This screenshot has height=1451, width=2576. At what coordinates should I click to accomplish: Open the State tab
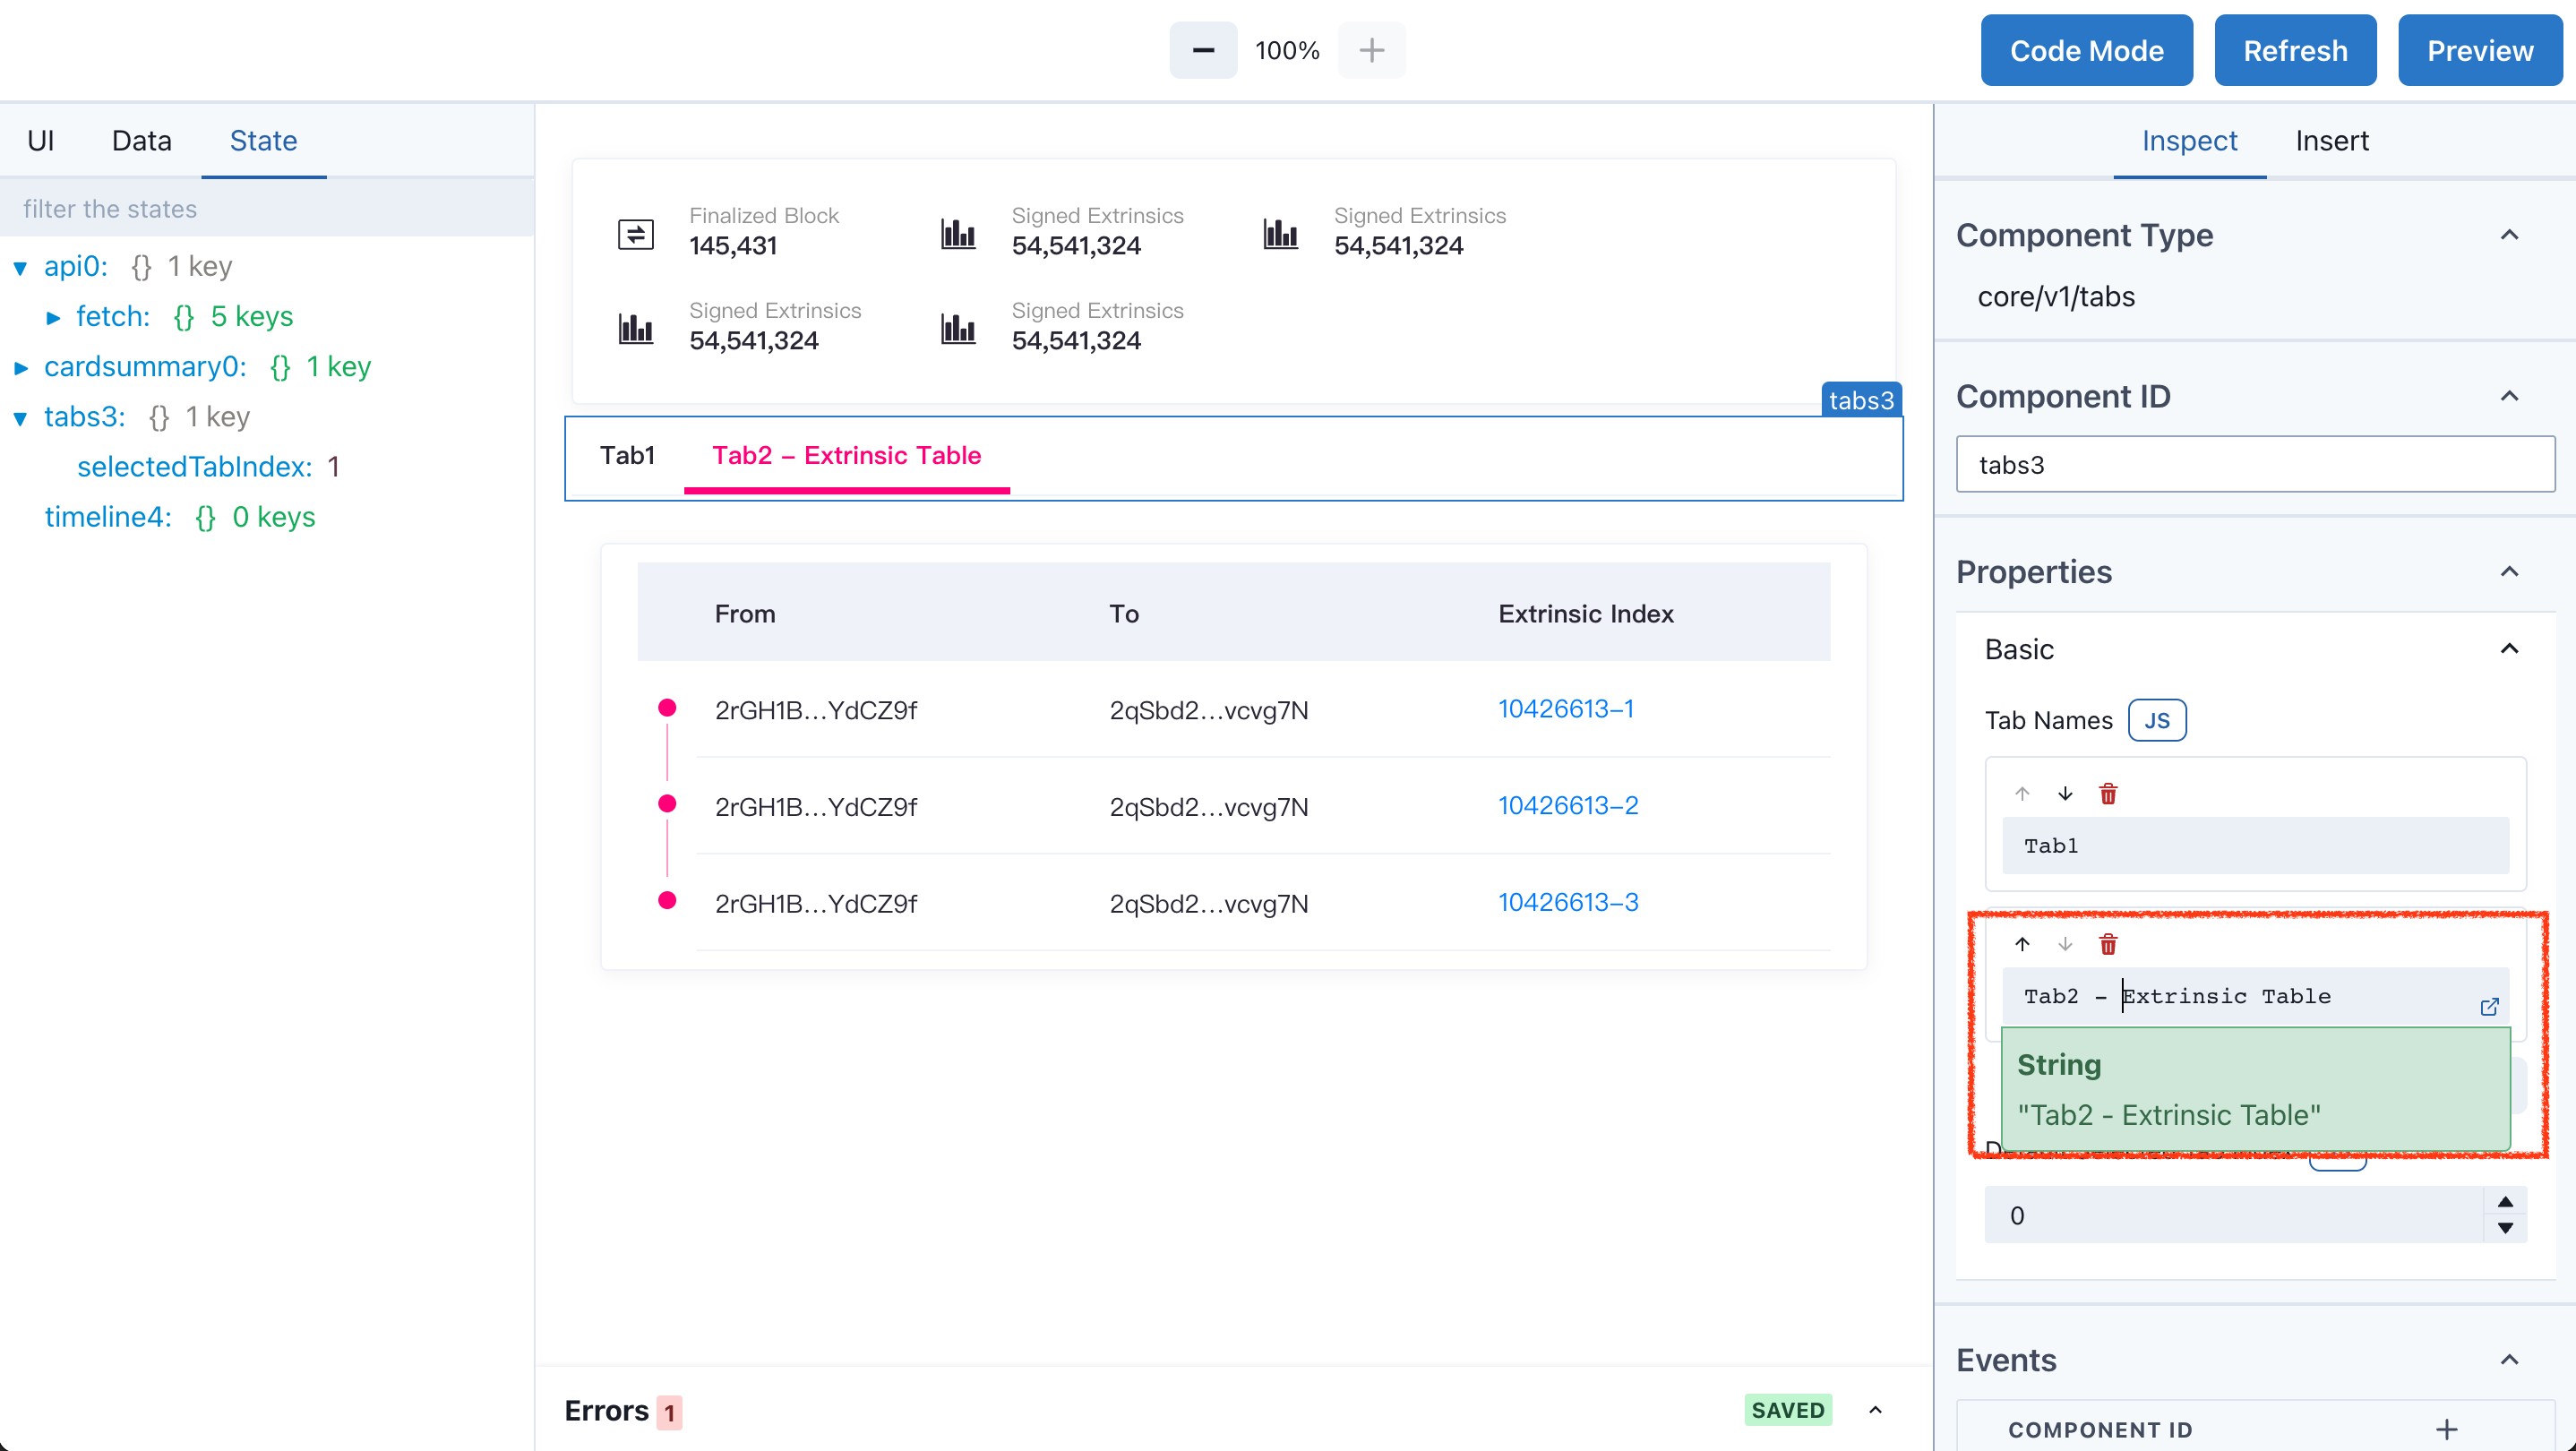tap(263, 141)
